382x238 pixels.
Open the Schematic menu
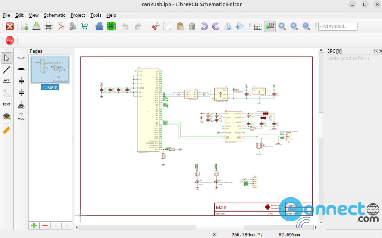(54, 15)
